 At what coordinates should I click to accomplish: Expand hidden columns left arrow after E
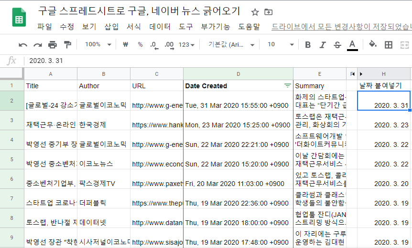pyautogui.click(x=352, y=74)
